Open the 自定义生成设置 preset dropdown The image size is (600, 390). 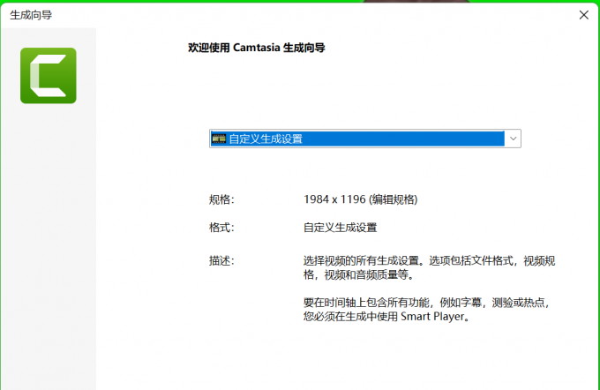364,139
